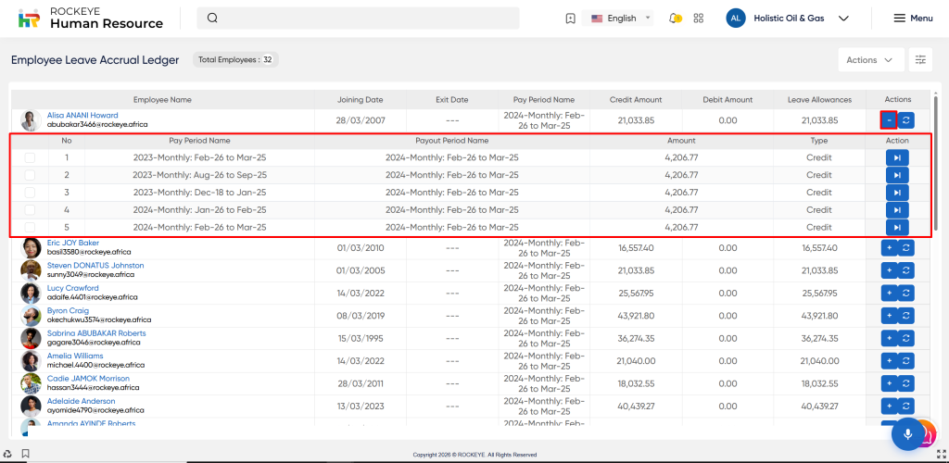Select the checkbox for ledger row 3
The width and height of the screenshot is (949, 463).
click(x=30, y=193)
